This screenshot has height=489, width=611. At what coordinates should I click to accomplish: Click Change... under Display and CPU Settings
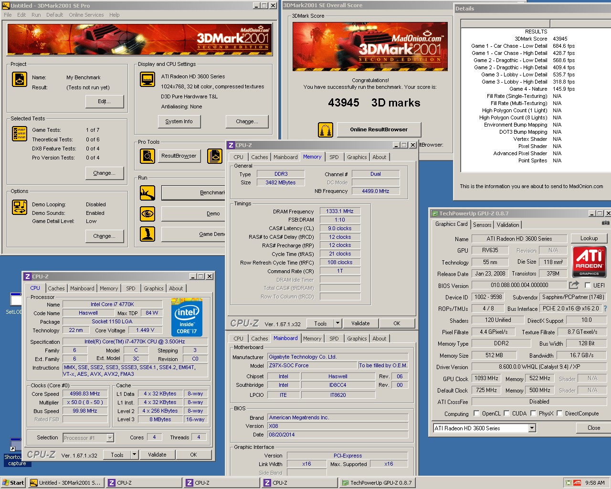[247, 122]
